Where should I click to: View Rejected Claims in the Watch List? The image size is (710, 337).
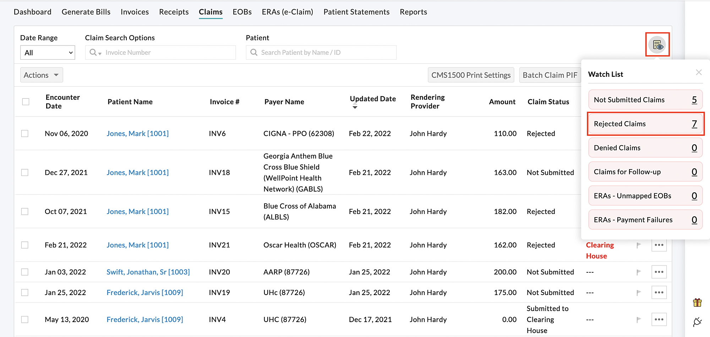click(645, 124)
